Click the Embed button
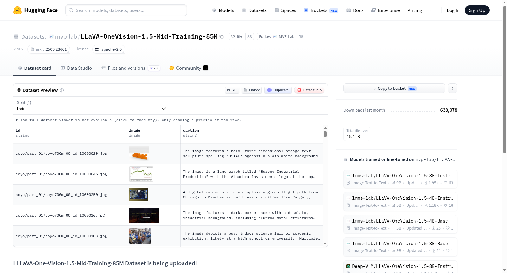 click(252, 90)
